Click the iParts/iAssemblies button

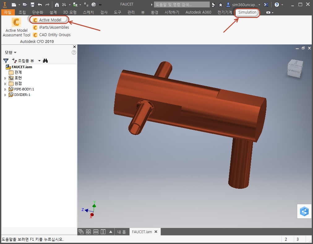tap(51, 27)
